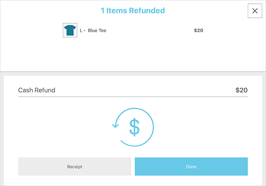Dismiss the refunded items summary window

click(x=255, y=11)
